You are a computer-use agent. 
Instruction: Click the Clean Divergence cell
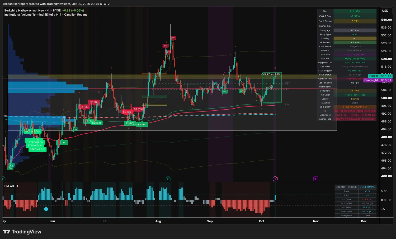[367, 215]
